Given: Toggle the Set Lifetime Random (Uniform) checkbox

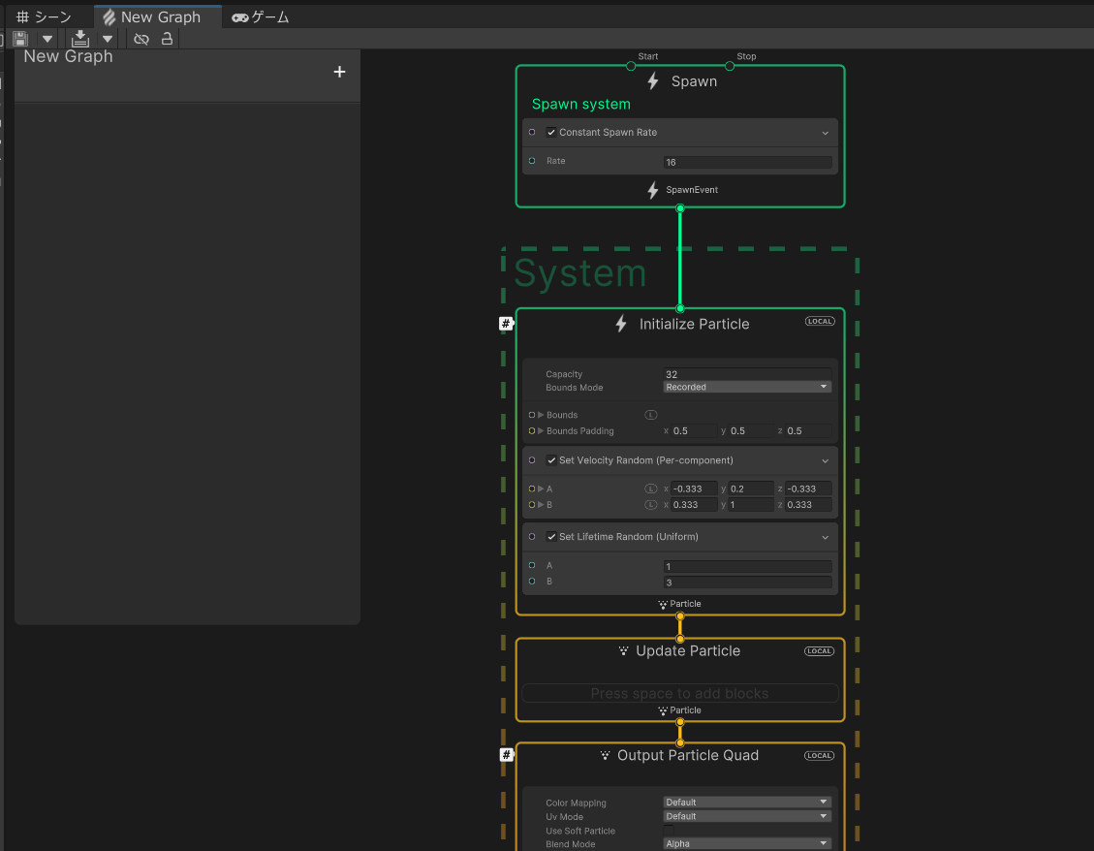Looking at the screenshot, I should [x=551, y=537].
